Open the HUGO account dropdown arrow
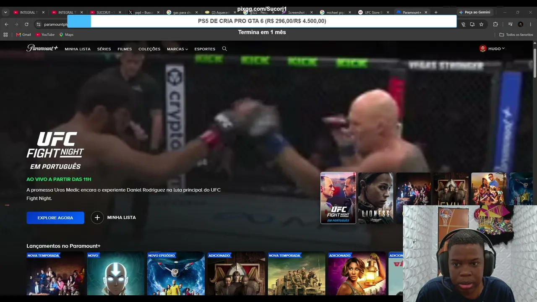The height and width of the screenshot is (302, 537). (x=503, y=49)
